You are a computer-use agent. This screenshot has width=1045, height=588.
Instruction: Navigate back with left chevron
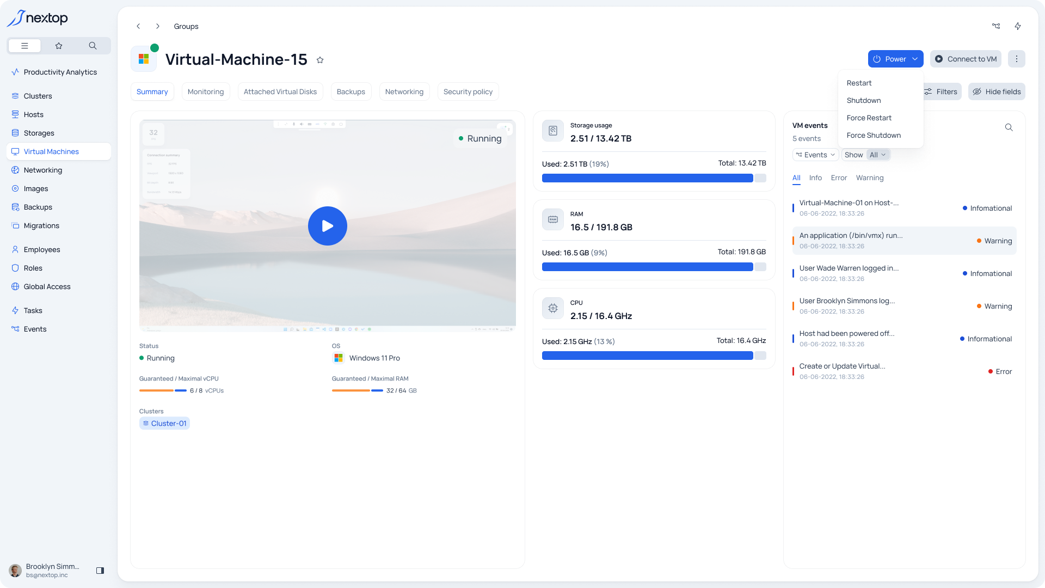click(x=138, y=26)
